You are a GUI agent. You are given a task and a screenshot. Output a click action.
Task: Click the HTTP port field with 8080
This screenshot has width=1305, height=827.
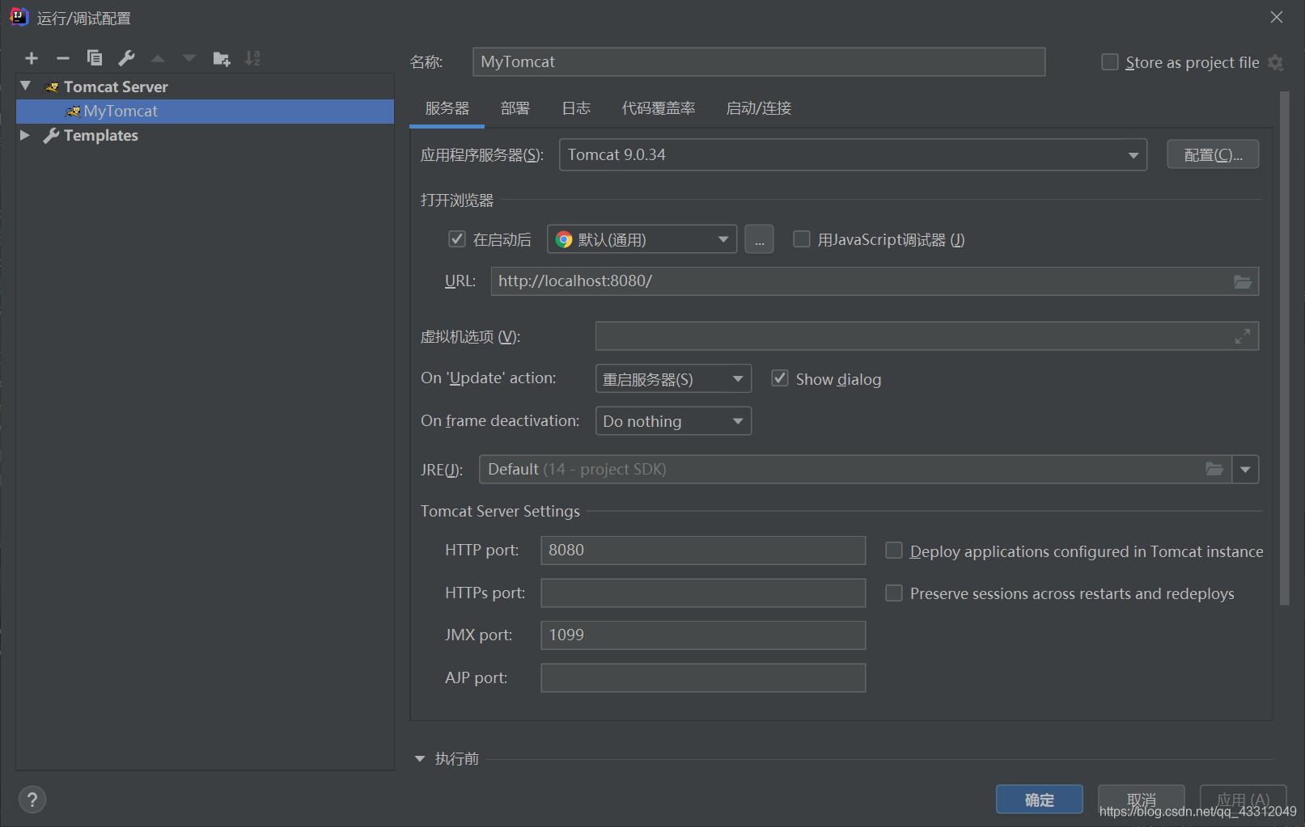[703, 550]
